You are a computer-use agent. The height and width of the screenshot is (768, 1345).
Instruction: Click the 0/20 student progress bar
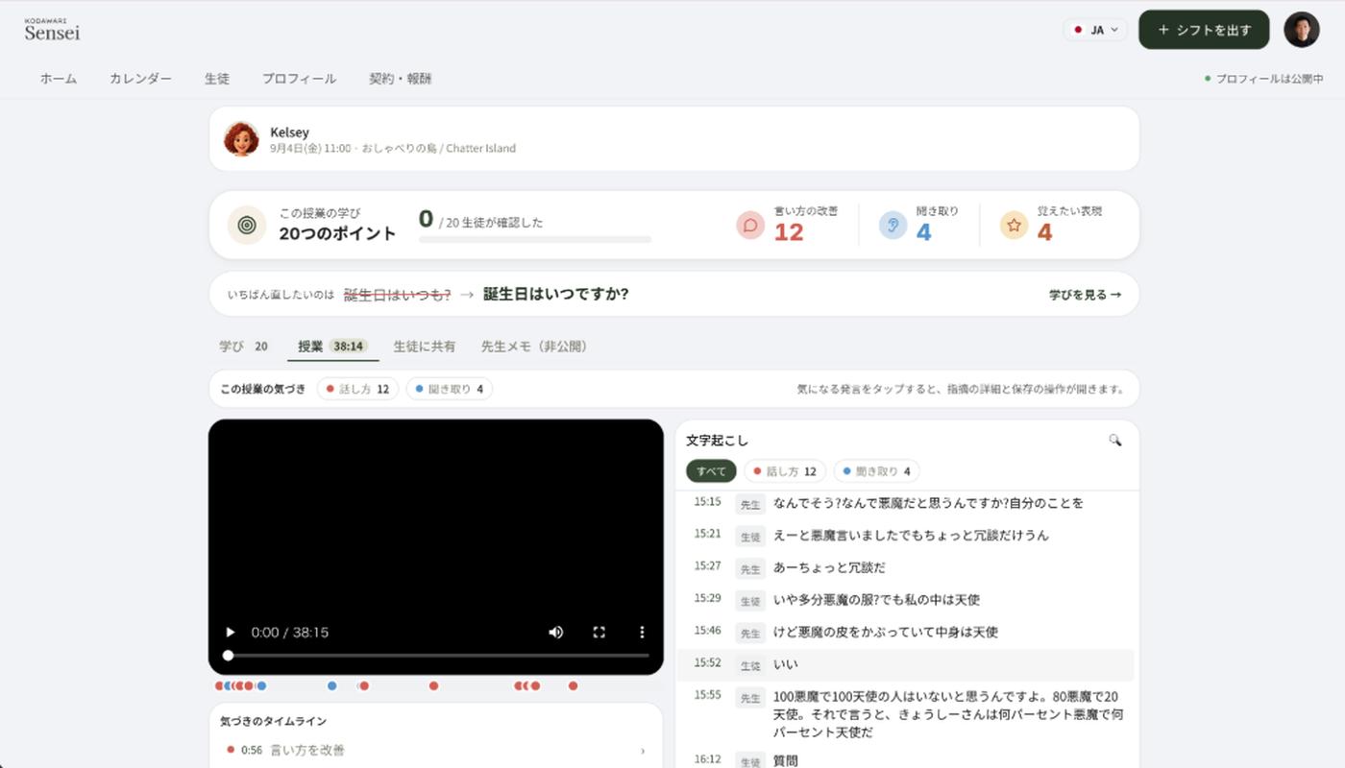coord(535,239)
